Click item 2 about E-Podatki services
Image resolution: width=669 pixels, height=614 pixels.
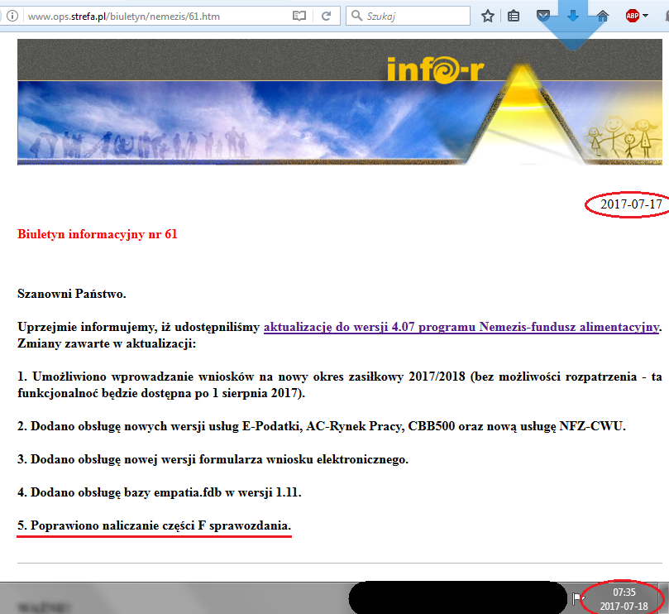322,426
